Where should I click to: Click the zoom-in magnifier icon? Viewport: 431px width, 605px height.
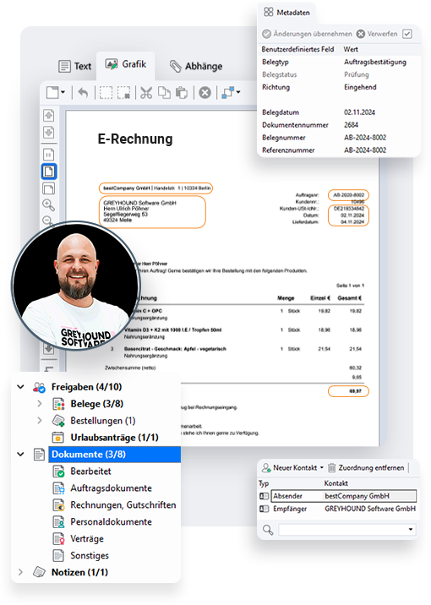click(x=49, y=204)
